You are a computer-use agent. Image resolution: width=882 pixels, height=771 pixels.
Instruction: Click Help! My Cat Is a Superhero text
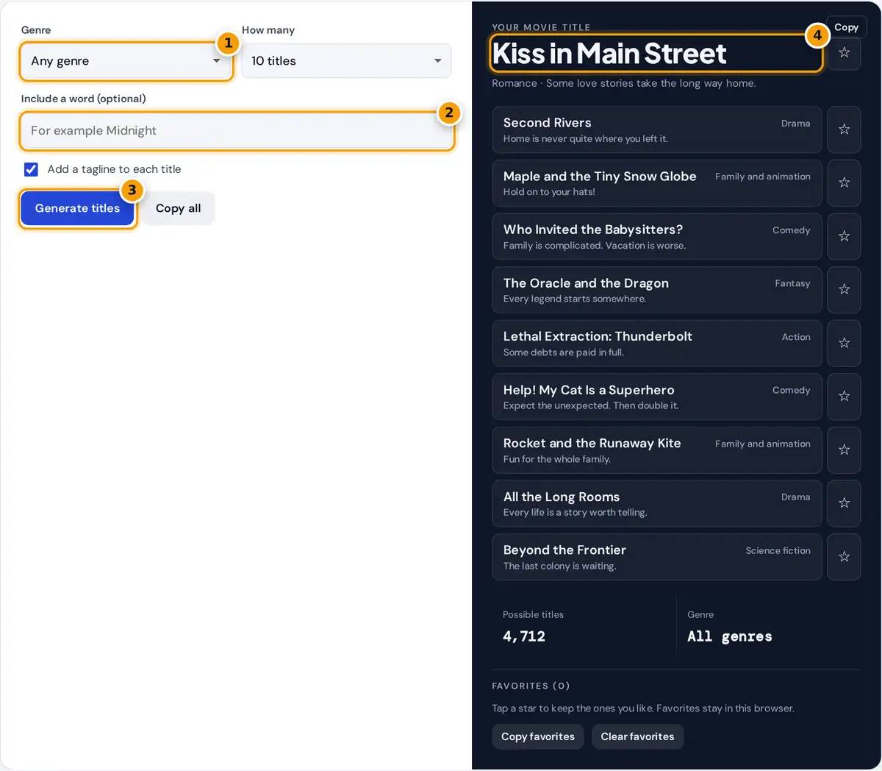pyautogui.click(x=589, y=390)
